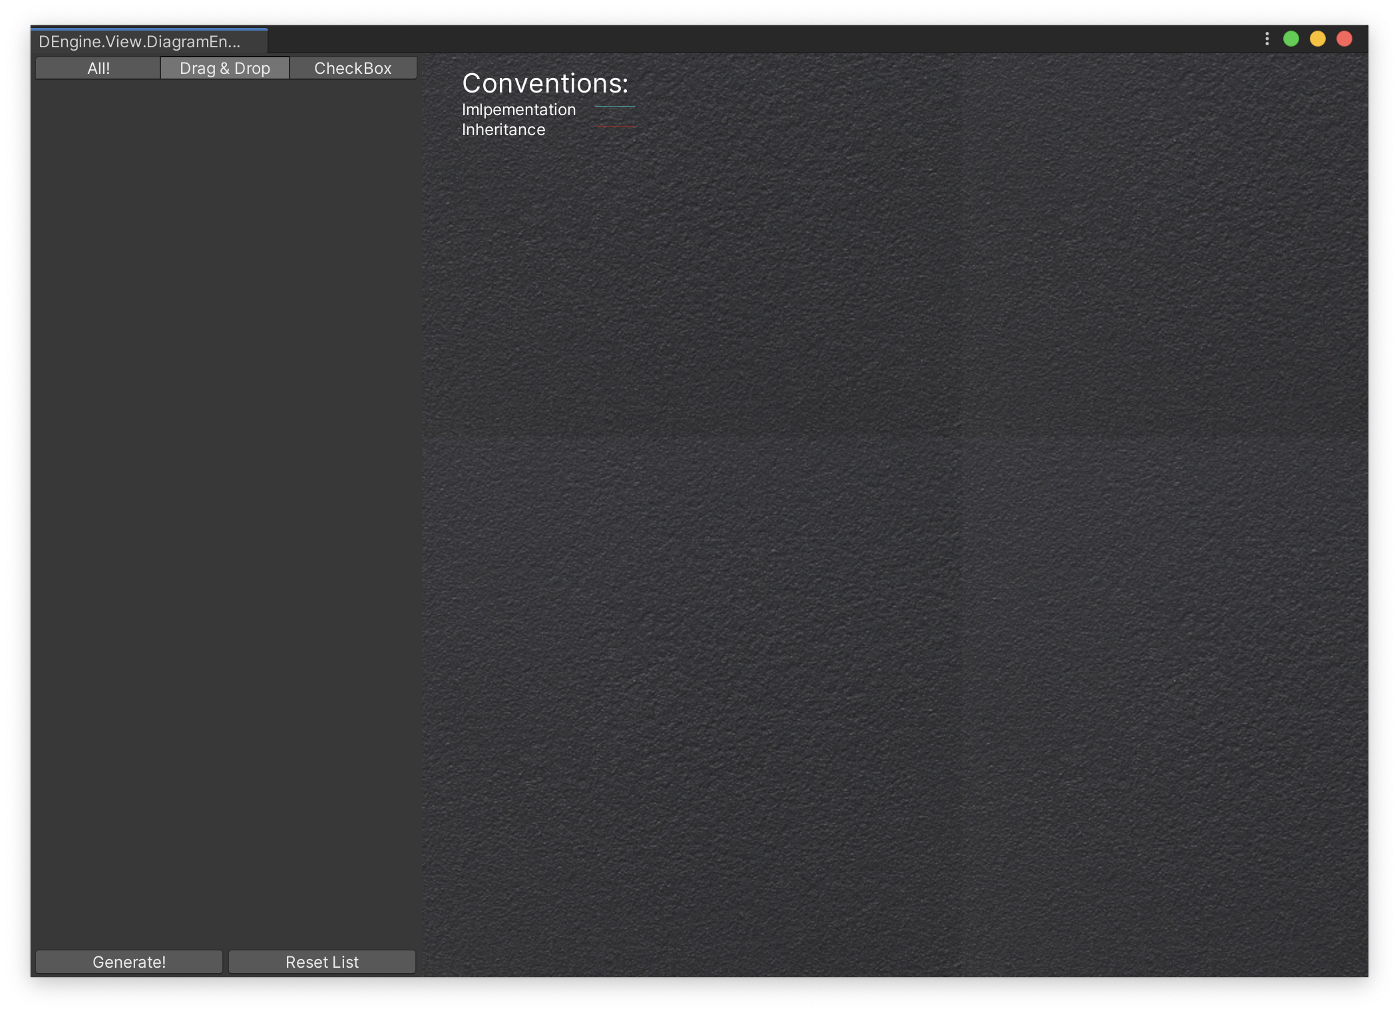This screenshot has width=1399, height=1013.
Task: Open the three-dot window options menu
Action: coord(1267,39)
